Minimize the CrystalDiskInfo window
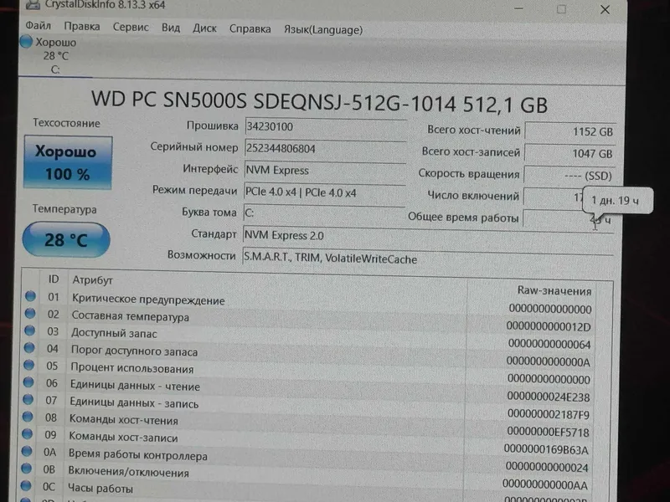This screenshot has width=670, height=502. click(518, 8)
